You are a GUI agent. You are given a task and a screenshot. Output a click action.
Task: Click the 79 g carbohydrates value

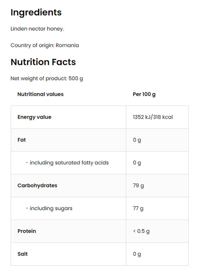(x=138, y=186)
